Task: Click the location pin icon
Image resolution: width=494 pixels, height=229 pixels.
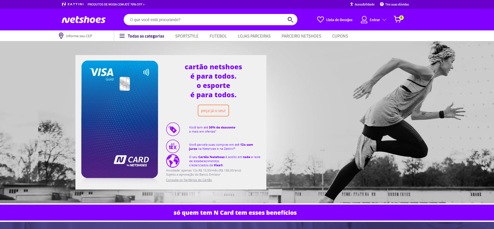Action: (61, 36)
